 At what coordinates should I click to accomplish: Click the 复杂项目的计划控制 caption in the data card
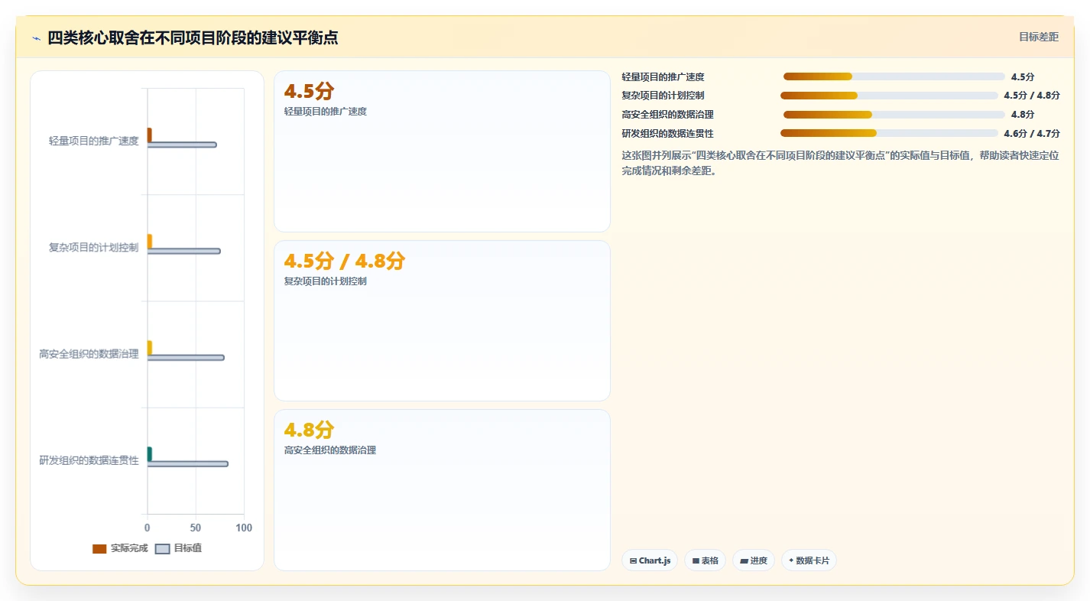pyautogui.click(x=326, y=281)
